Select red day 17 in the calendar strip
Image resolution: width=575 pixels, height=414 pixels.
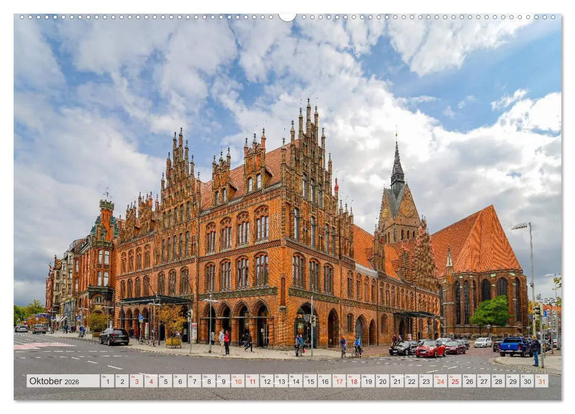pos(339,381)
